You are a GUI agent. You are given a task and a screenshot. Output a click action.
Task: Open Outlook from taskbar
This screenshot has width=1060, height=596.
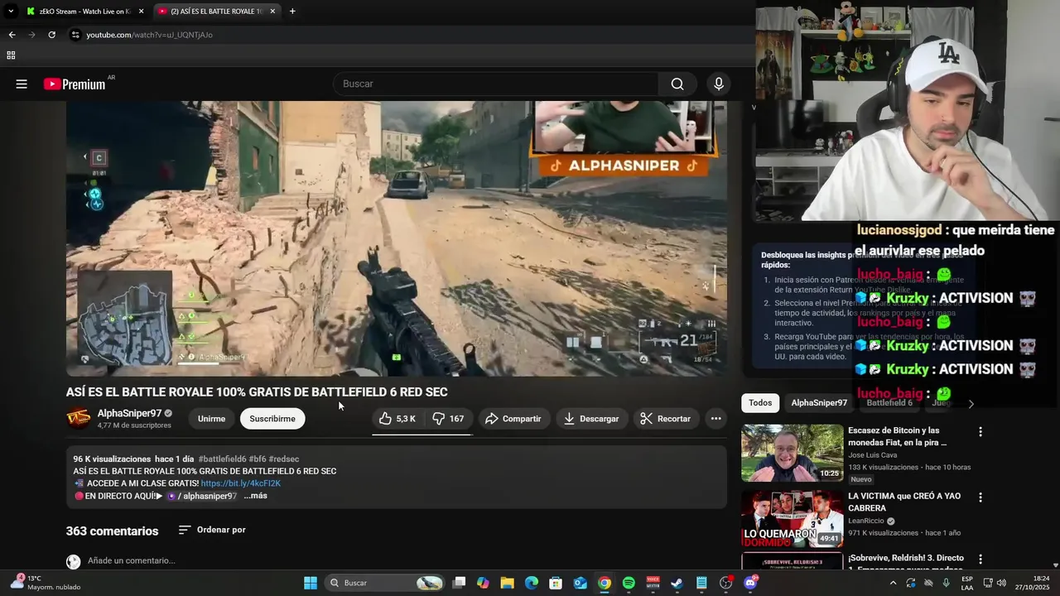point(581,583)
